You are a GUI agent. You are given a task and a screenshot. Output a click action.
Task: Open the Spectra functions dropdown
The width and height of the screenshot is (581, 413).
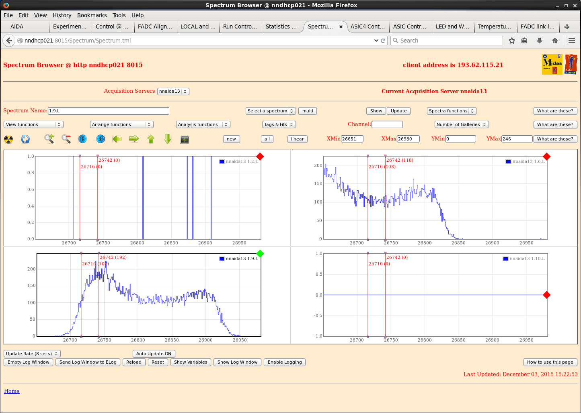(x=451, y=111)
